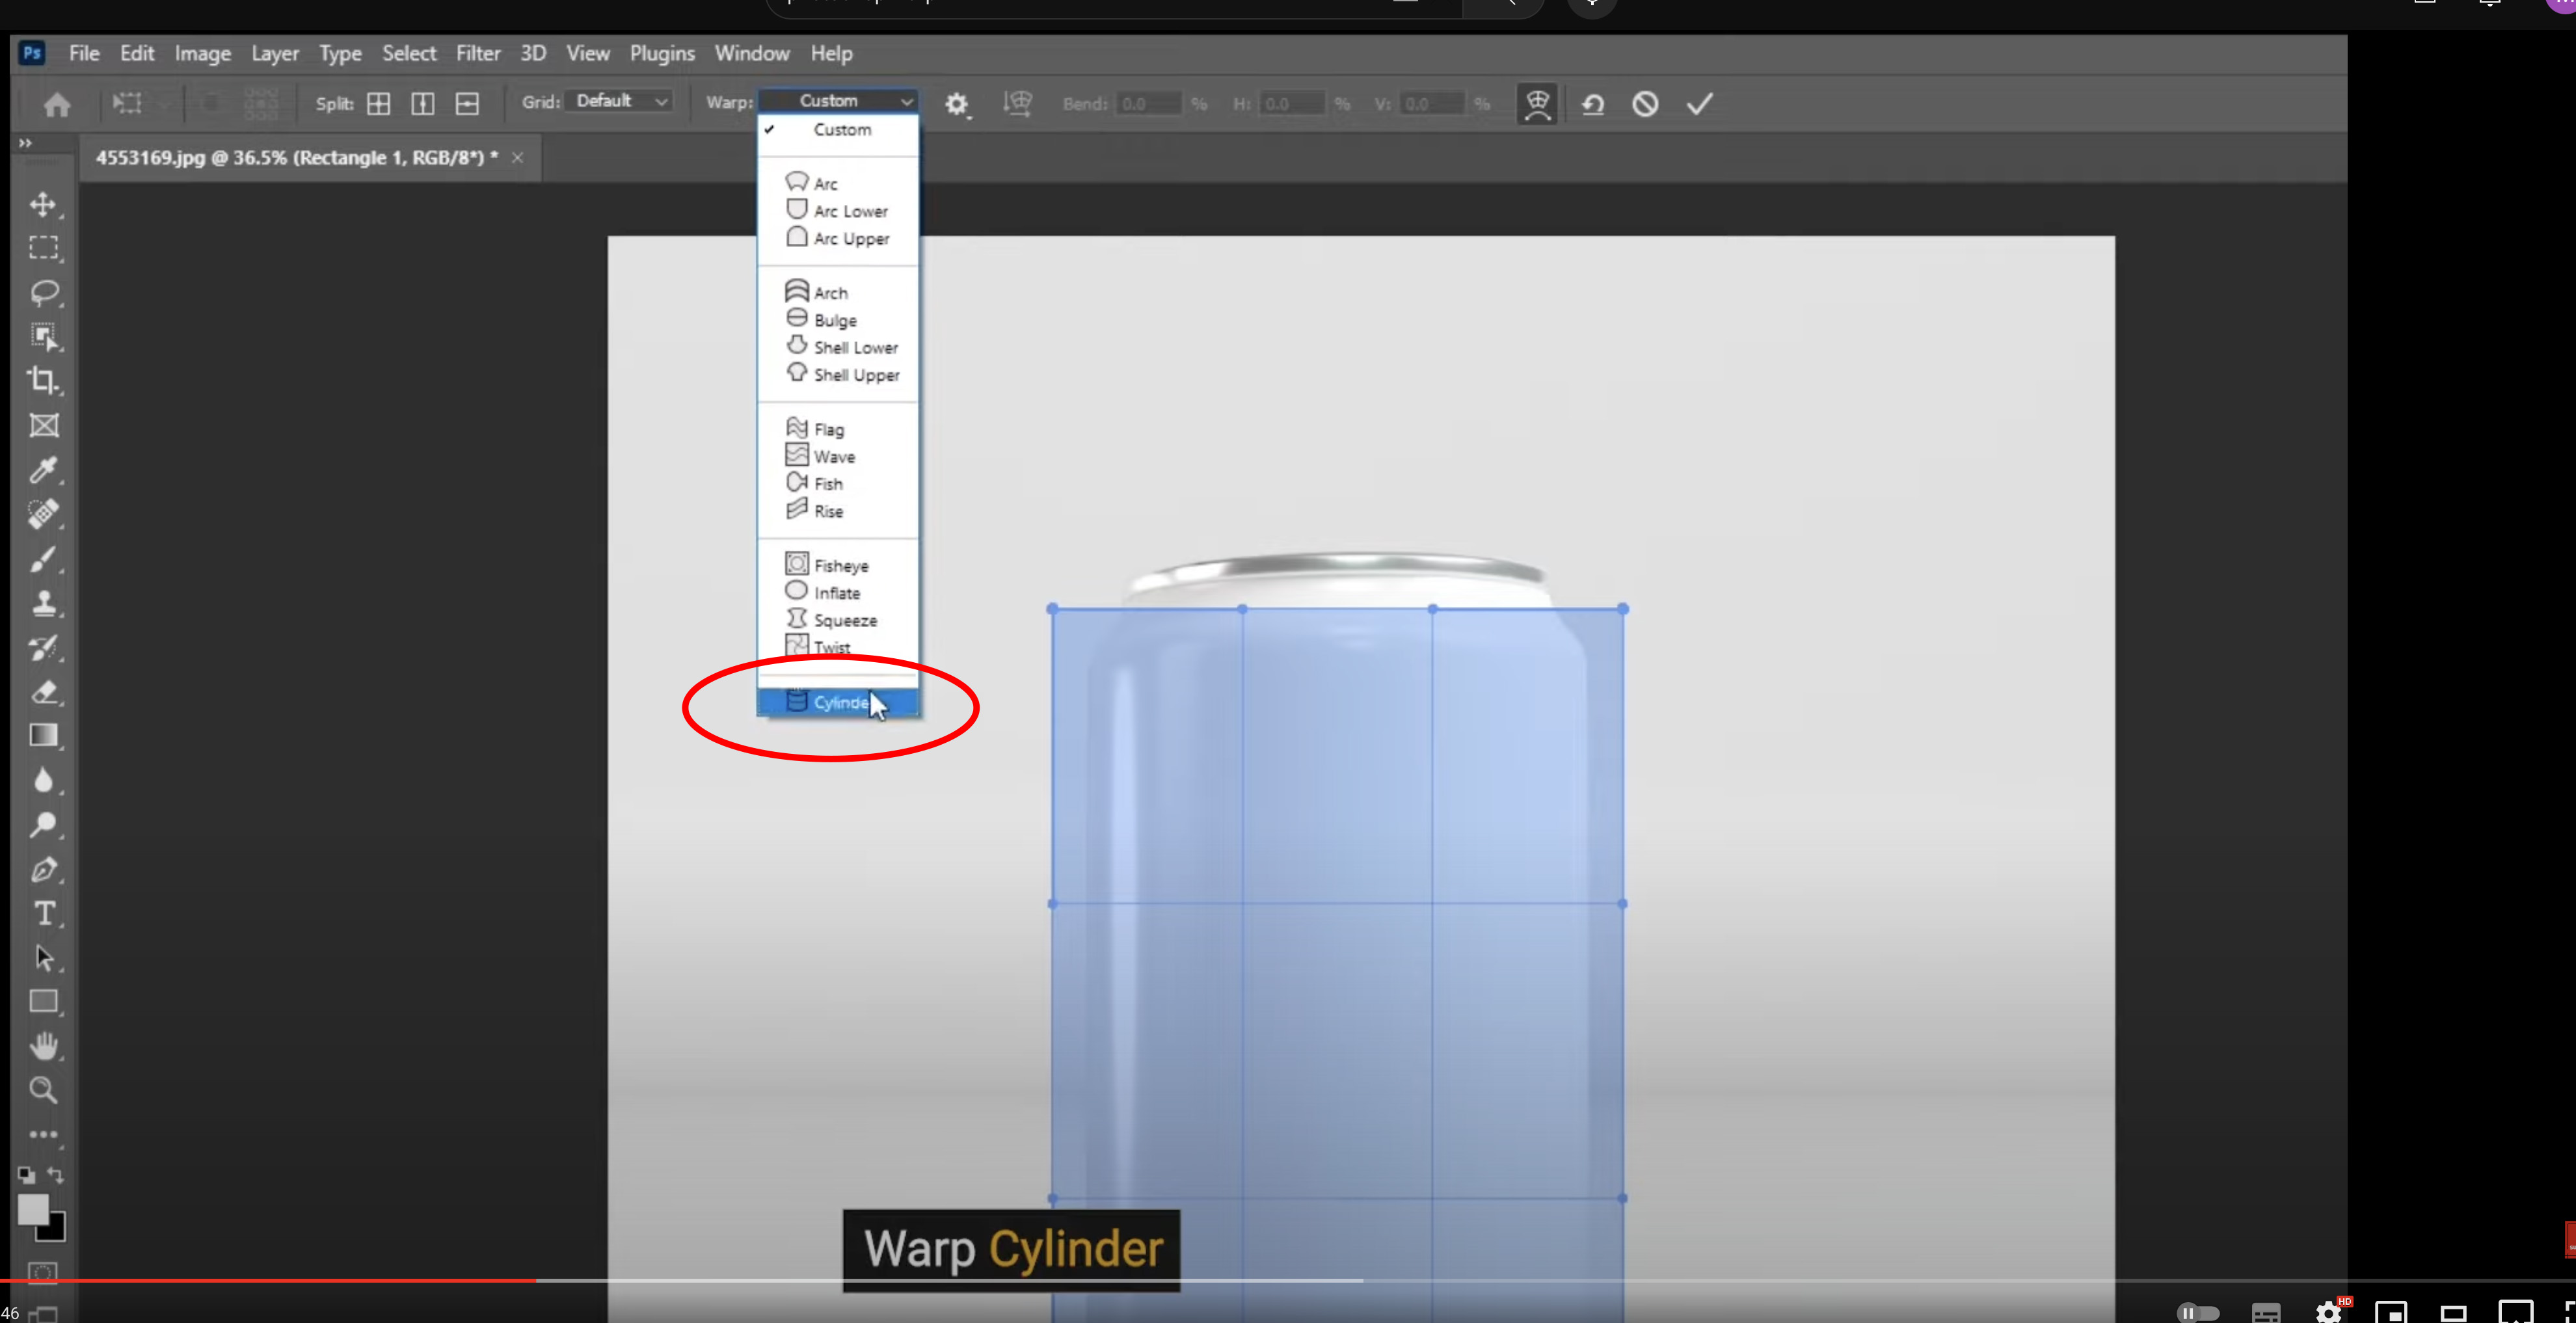Viewport: 2576px width, 1323px height.
Task: Select the Type tool
Action: 44,913
